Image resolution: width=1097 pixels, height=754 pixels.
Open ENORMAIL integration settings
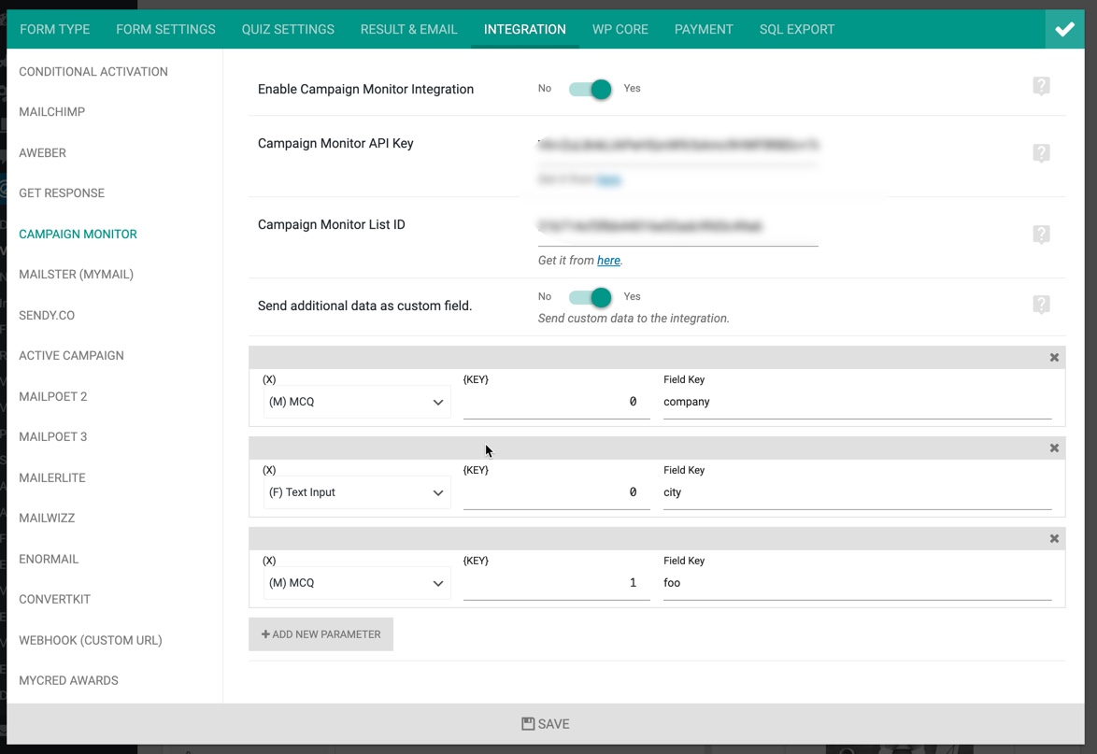[x=49, y=559]
